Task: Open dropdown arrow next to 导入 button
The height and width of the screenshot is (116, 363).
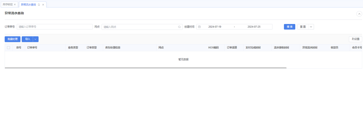Action: (35, 39)
